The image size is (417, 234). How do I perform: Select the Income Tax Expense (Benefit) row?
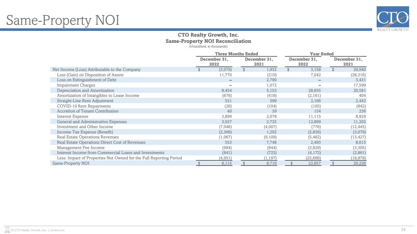tap(209, 132)
